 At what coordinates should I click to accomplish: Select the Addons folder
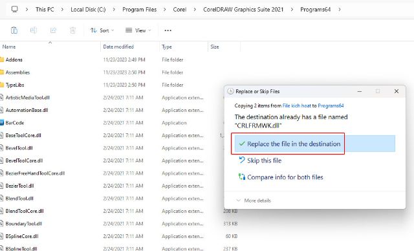(14, 60)
